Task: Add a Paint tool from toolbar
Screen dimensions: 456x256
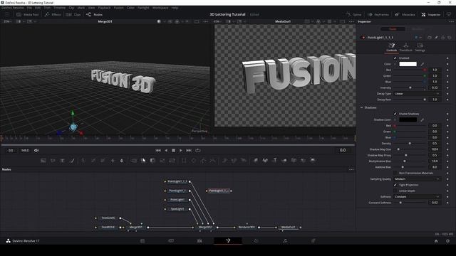Action: coord(72,161)
